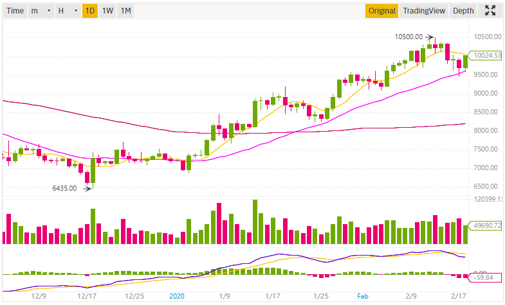Open the TradingView chart tab

[424, 11]
